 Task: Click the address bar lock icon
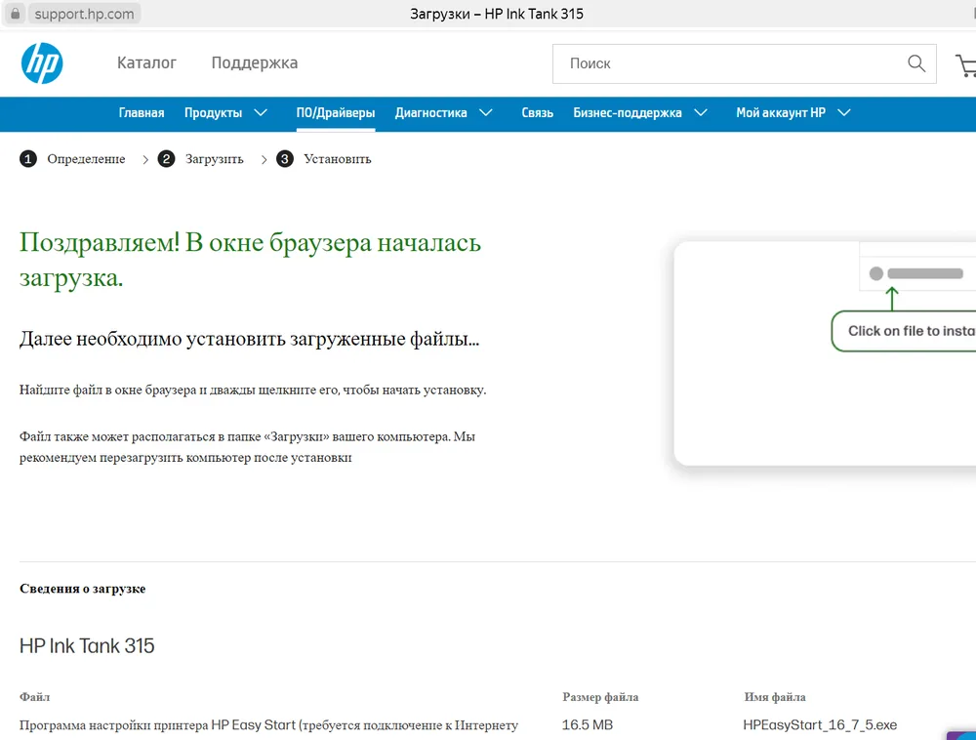pos(16,14)
